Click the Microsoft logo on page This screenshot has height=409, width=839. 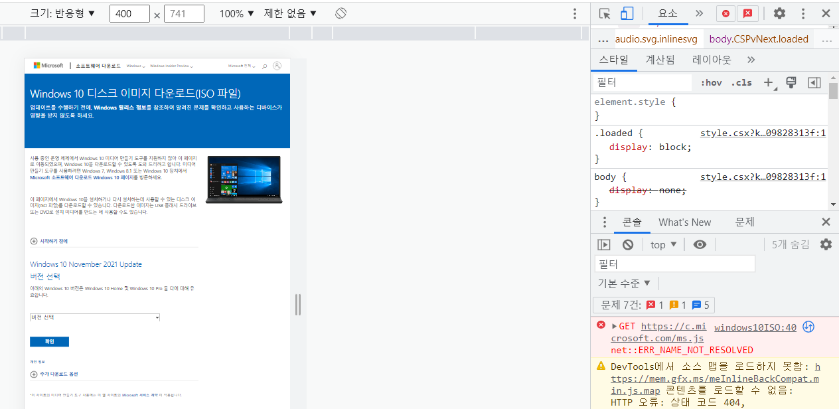(x=47, y=66)
